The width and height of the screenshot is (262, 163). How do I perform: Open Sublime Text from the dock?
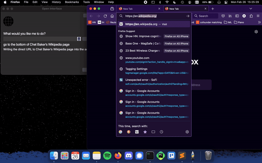click(182, 156)
